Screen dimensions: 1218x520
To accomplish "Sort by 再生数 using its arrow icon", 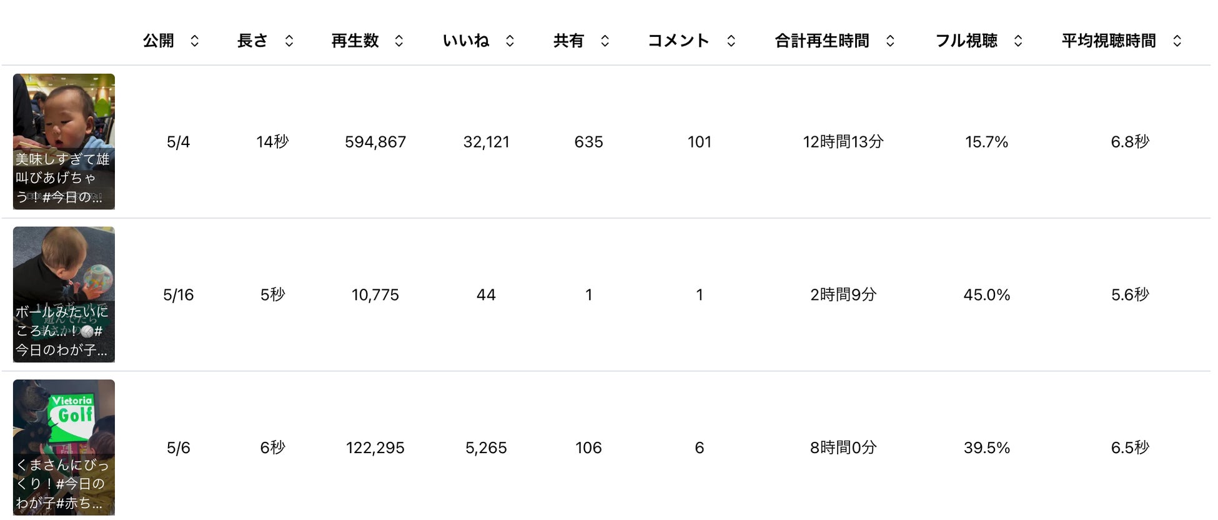I will [x=399, y=41].
